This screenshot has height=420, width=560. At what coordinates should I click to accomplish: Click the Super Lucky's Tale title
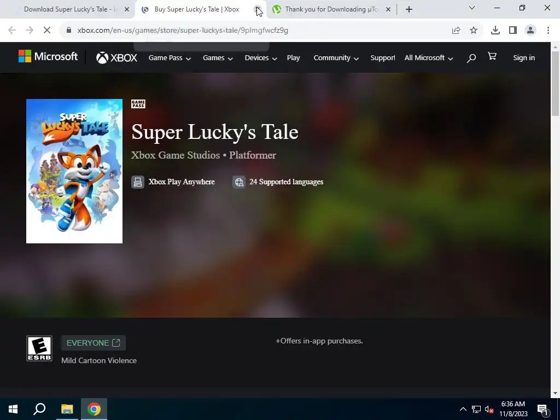214,132
